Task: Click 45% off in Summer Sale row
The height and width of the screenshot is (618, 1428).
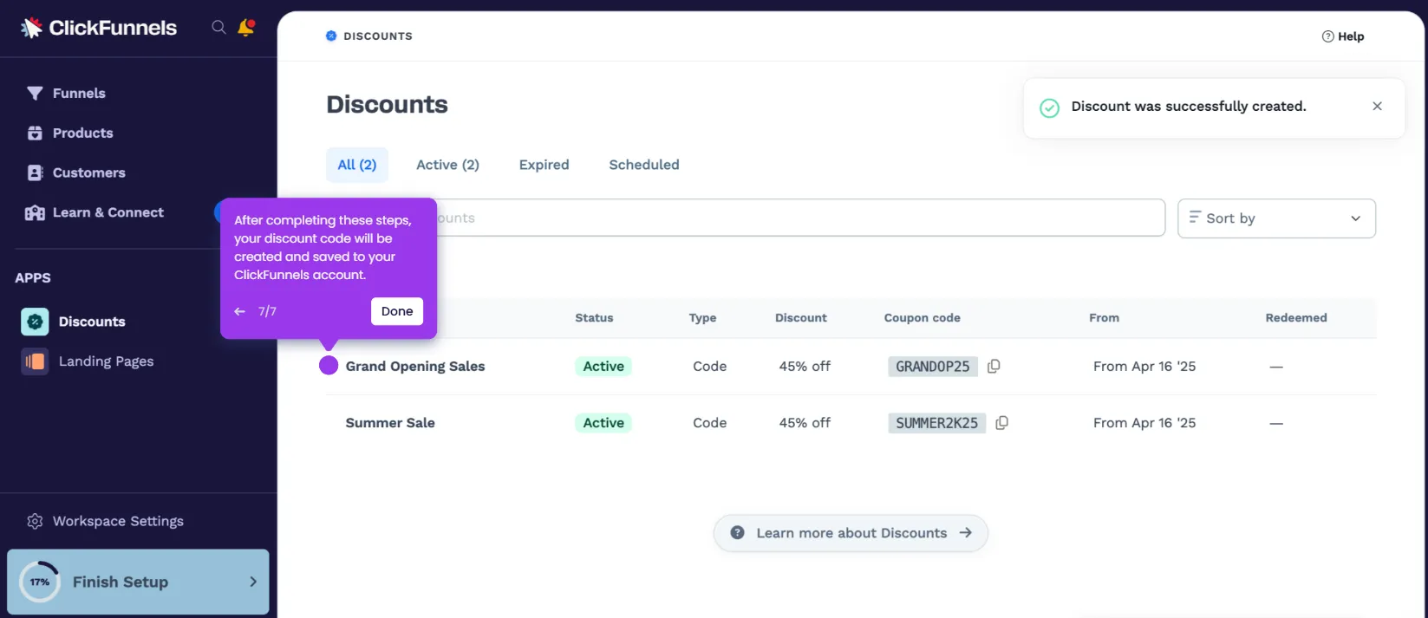Action: (805, 423)
